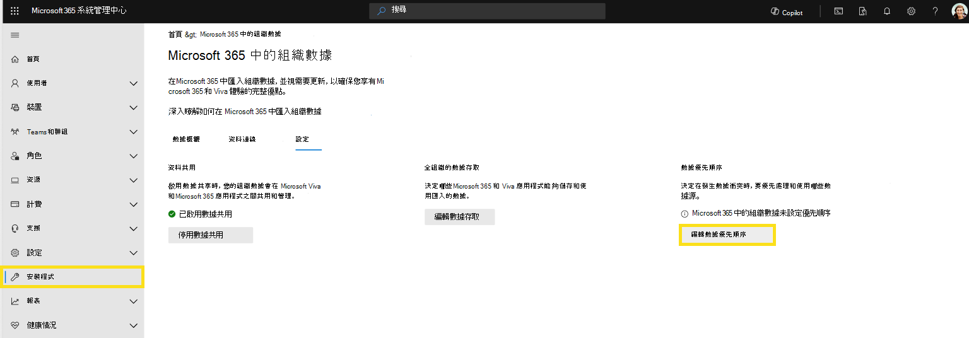Click the 停用數據共用 button
The width and height of the screenshot is (969, 338).
click(211, 235)
